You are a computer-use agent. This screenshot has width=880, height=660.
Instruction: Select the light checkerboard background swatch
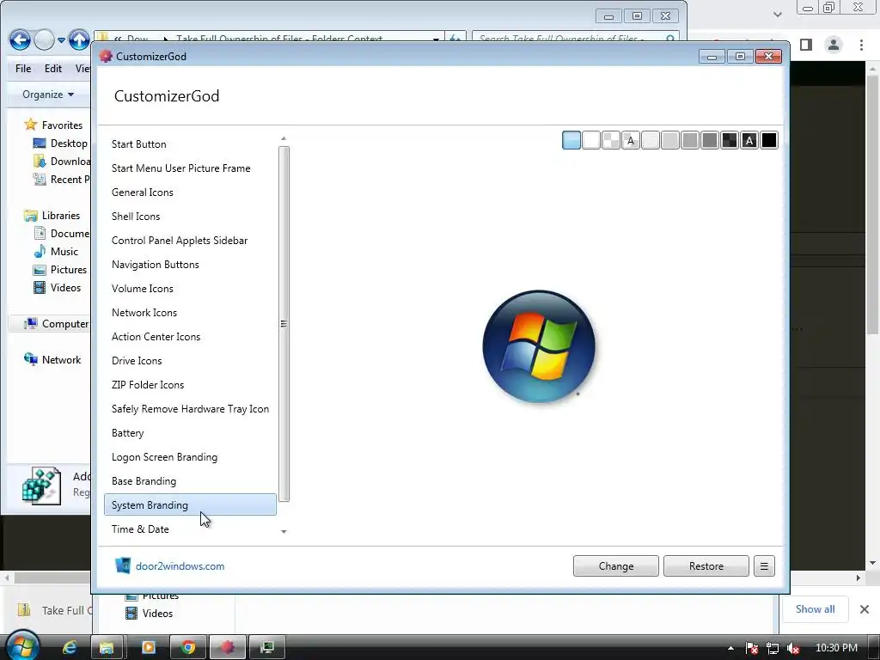(x=611, y=140)
